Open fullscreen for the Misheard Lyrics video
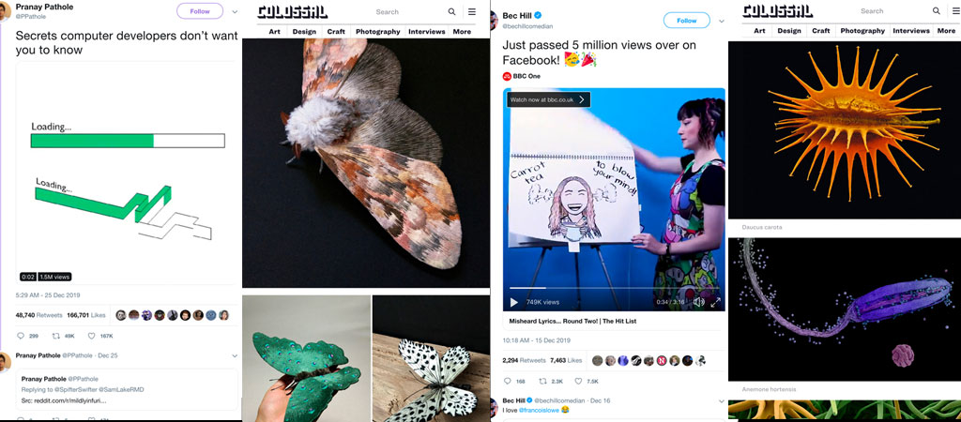961x422 pixels. coord(715,302)
